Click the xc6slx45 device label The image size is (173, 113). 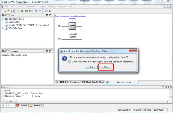(73, 34)
